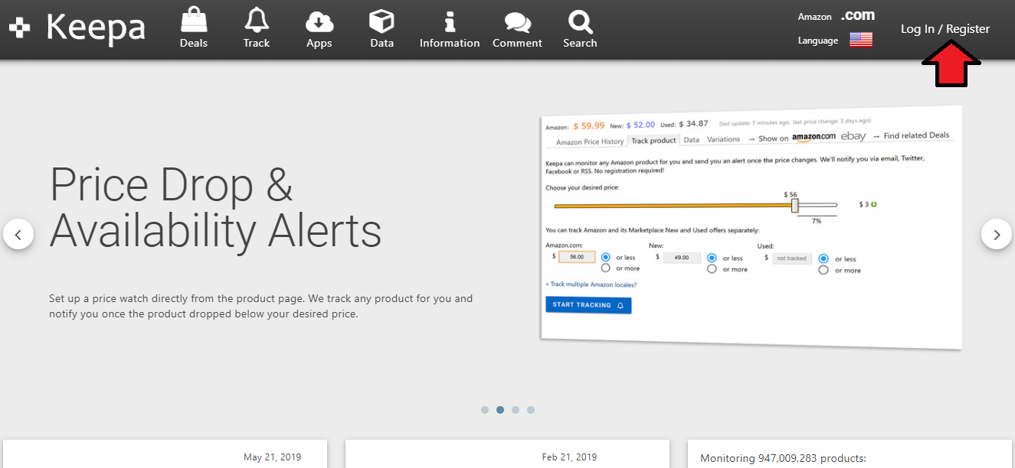This screenshot has height=468, width=1015.
Task: Click the ebay logo in preview
Action: (853, 136)
